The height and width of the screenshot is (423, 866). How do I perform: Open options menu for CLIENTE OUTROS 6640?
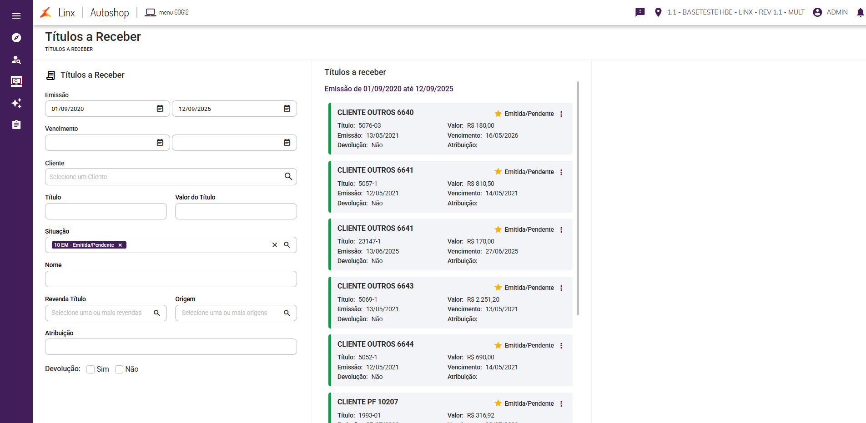pos(561,114)
